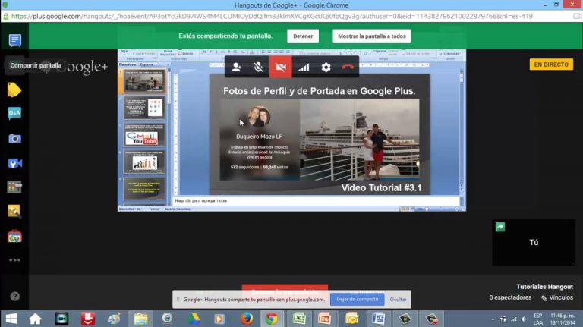The width and height of the screenshot is (583, 327).
Task: Click Mostrar la pantalla a todos
Action: tap(371, 36)
